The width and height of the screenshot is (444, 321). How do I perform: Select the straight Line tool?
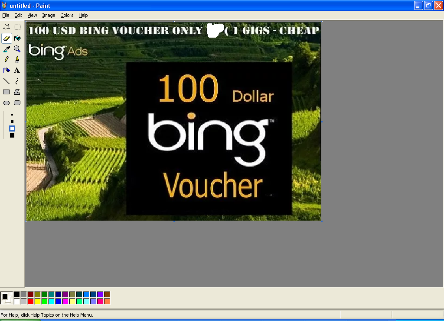[6, 81]
